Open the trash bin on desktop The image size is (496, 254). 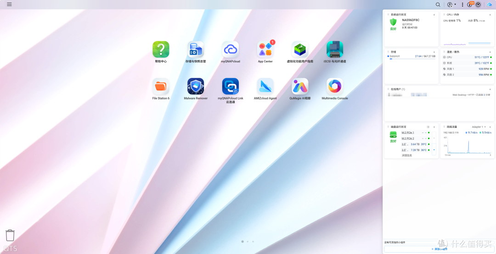[x=10, y=235]
